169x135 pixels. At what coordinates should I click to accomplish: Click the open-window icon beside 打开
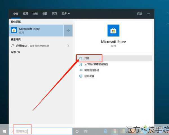pos(81,58)
